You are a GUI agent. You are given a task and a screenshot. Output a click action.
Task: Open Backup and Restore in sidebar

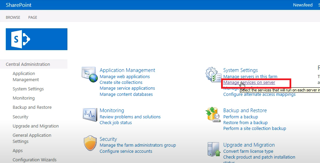[32, 107]
